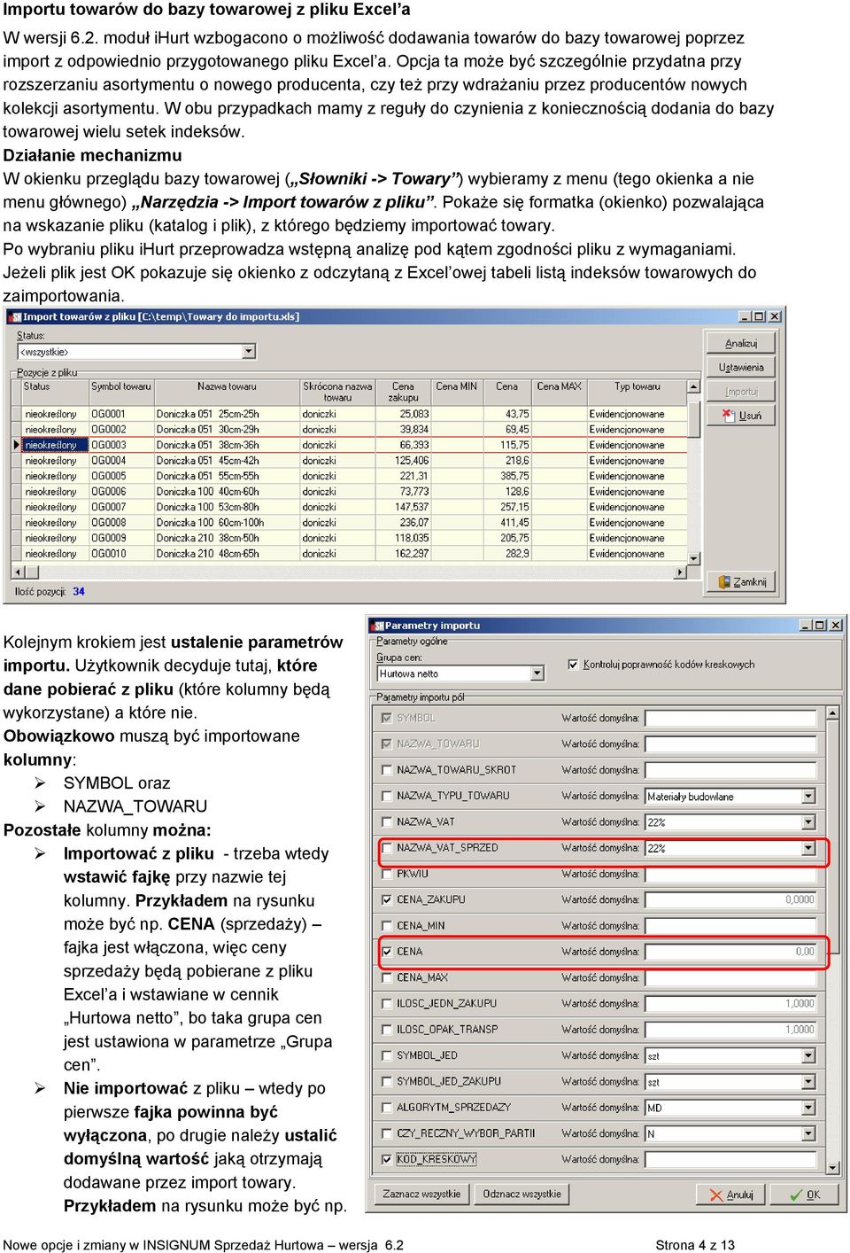Screen dimensions: 850x1253
Task: Click the KOD_KRESKOWY default value field
Action: coord(730,1159)
